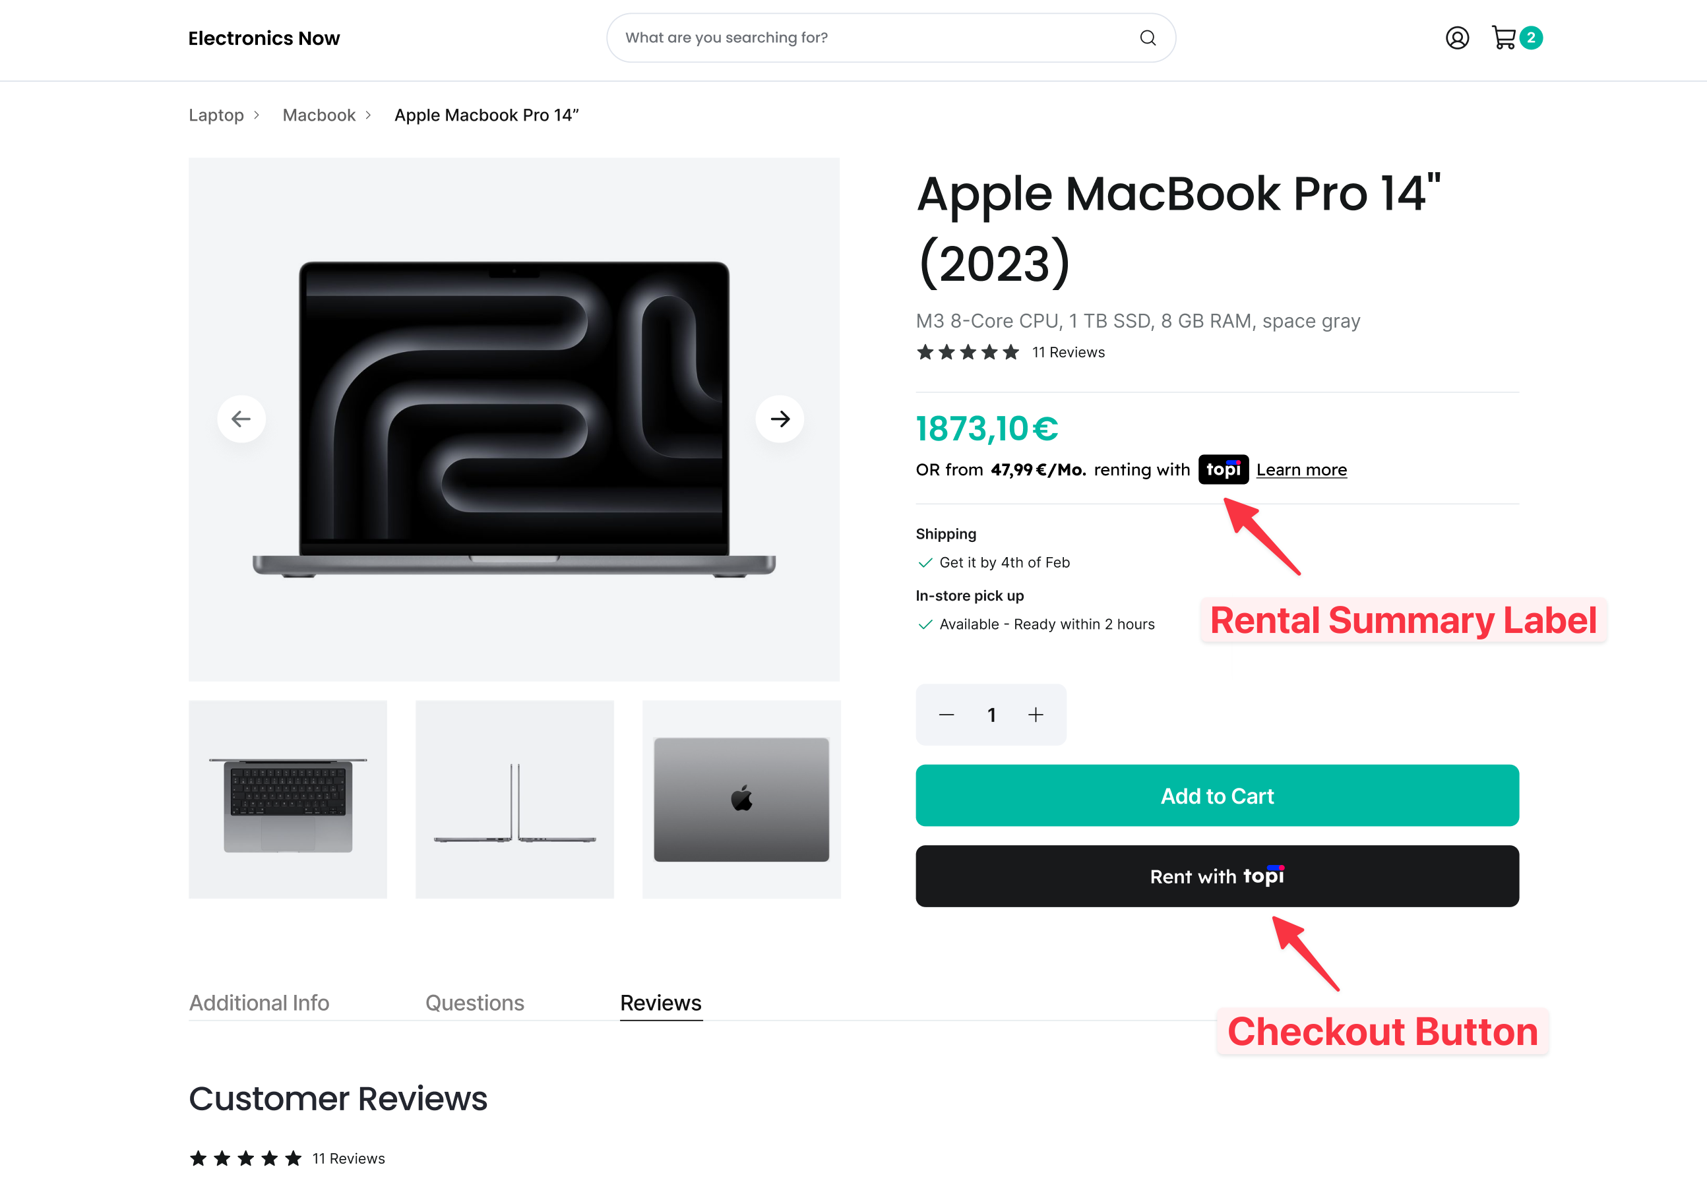The width and height of the screenshot is (1707, 1192).
Task: Click the topi logo badge
Action: click(1223, 469)
